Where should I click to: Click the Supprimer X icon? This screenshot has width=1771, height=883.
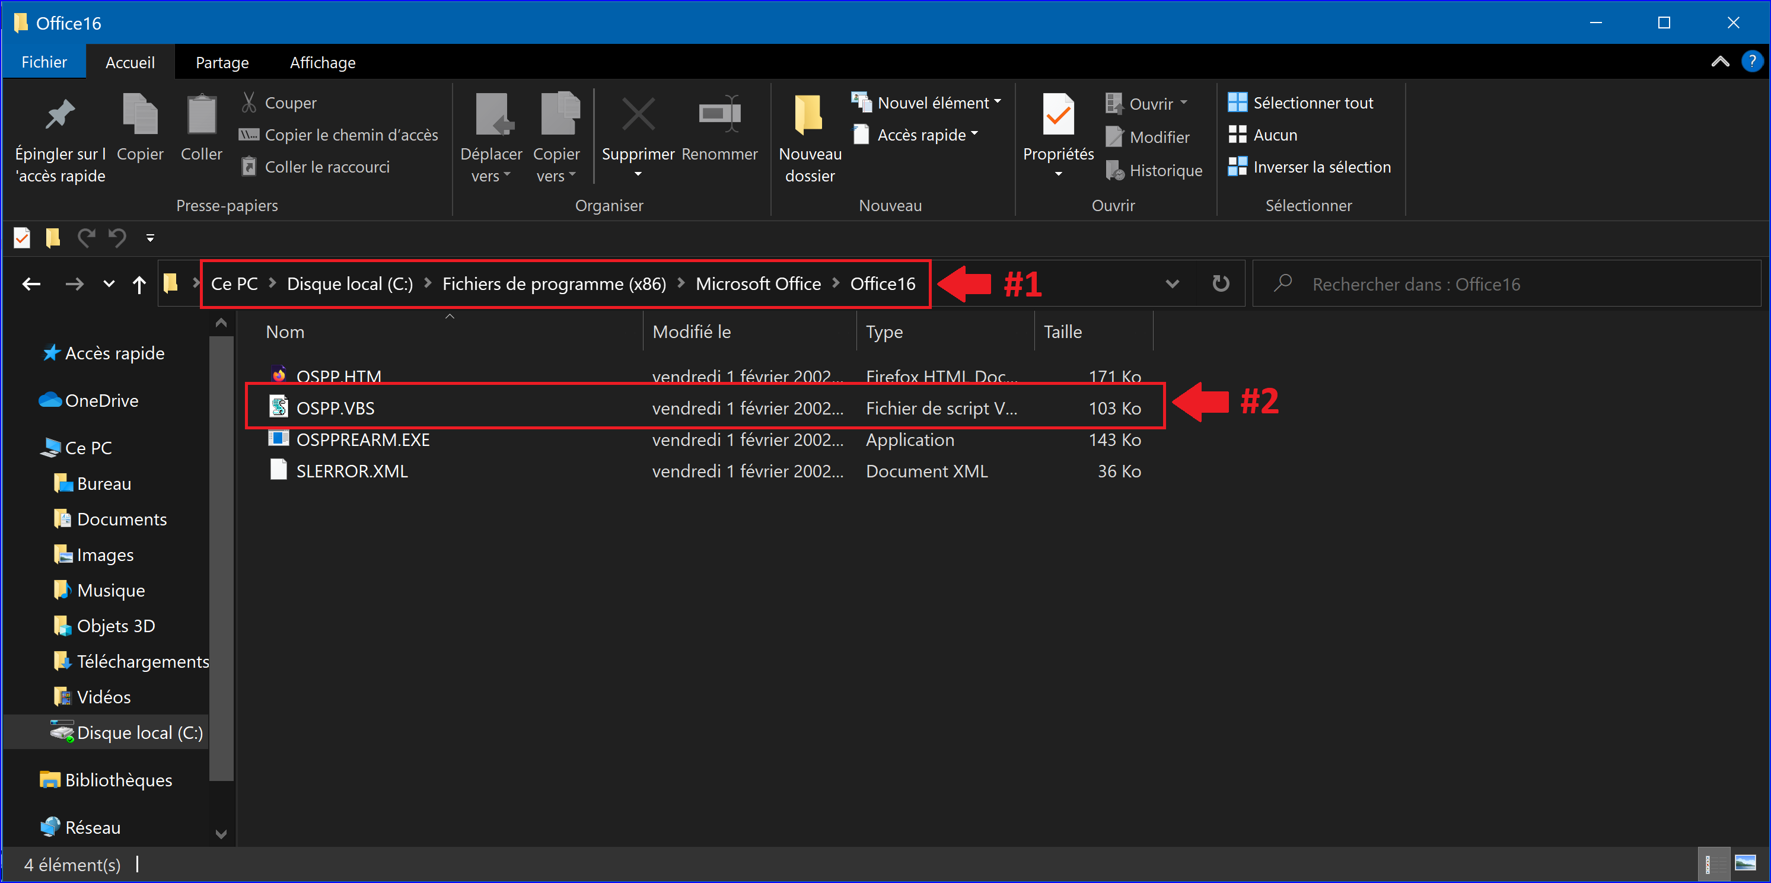click(x=638, y=113)
